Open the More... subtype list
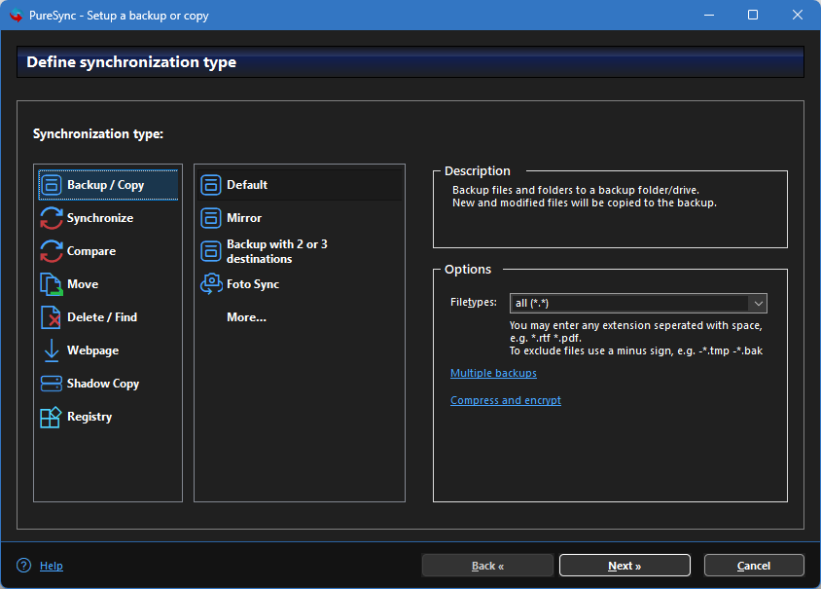Image resolution: width=821 pixels, height=589 pixels. (247, 317)
